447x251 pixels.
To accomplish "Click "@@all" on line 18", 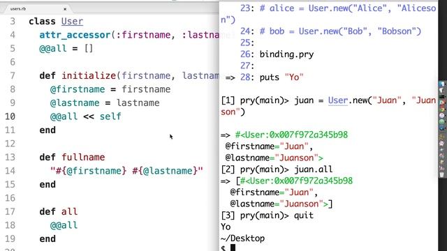I will pos(64,225).
